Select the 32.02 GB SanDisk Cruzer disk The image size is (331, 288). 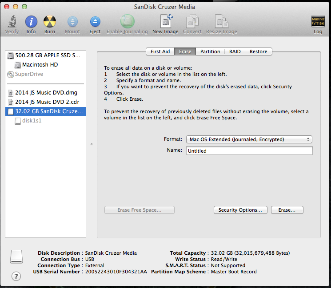[x=45, y=111]
